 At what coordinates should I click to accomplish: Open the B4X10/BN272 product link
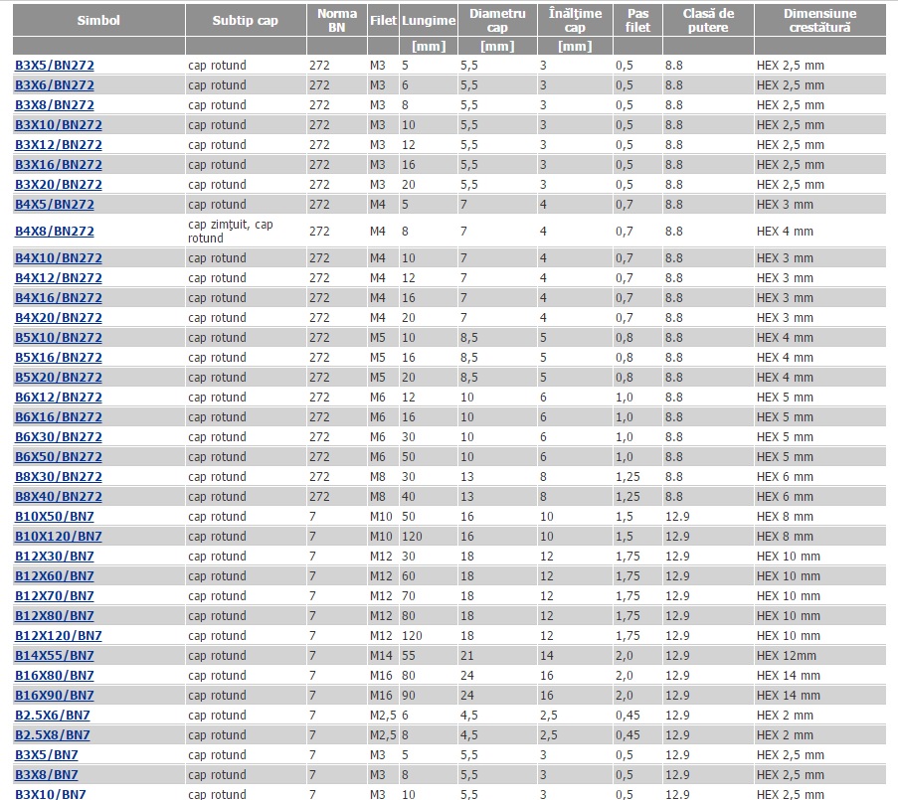tap(59, 258)
